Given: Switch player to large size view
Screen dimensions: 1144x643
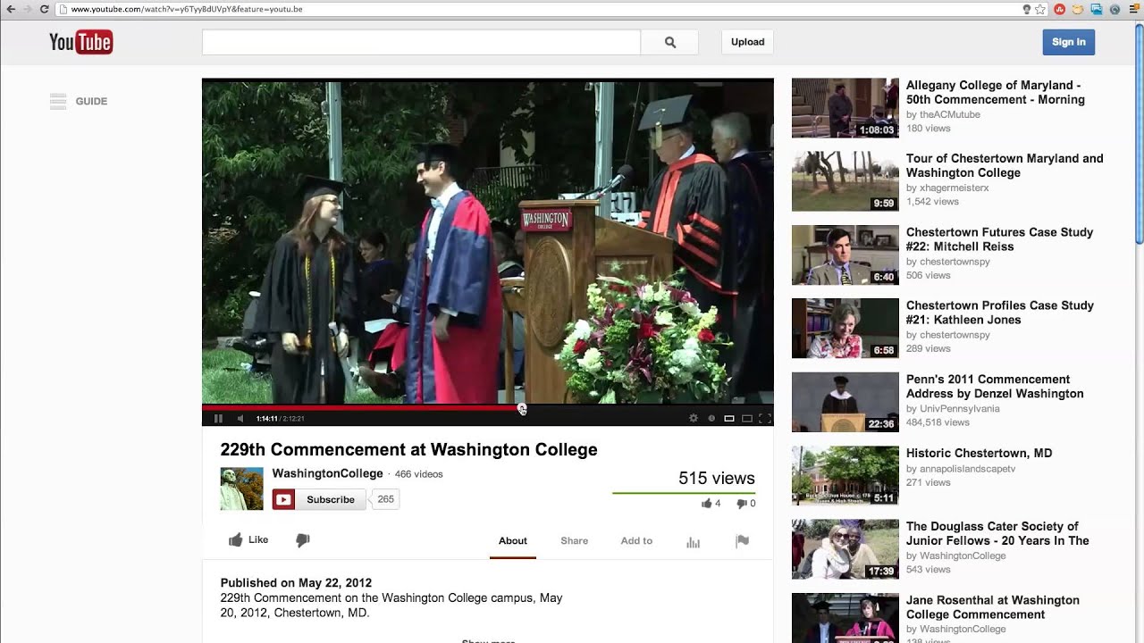Looking at the screenshot, I should point(747,418).
